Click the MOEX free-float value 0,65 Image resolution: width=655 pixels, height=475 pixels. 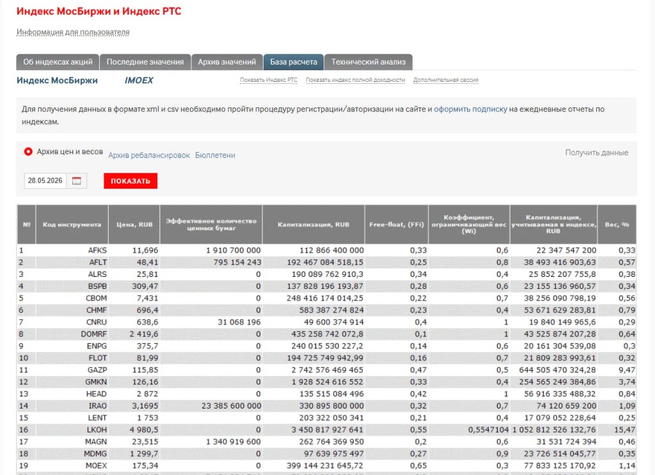click(418, 466)
